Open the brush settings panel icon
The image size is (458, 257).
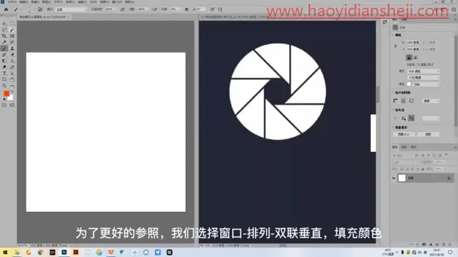(x=40, y=9)
